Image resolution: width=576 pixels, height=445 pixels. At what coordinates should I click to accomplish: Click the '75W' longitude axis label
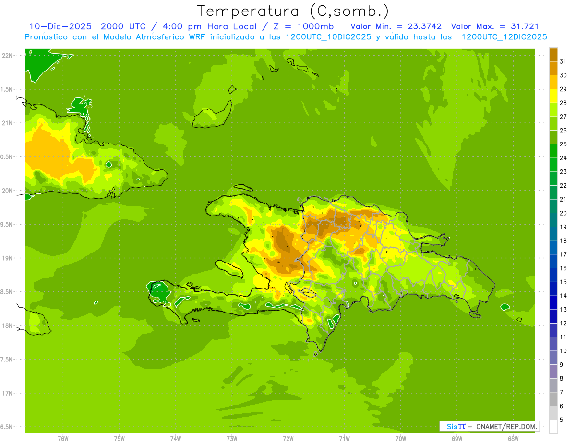119,439
